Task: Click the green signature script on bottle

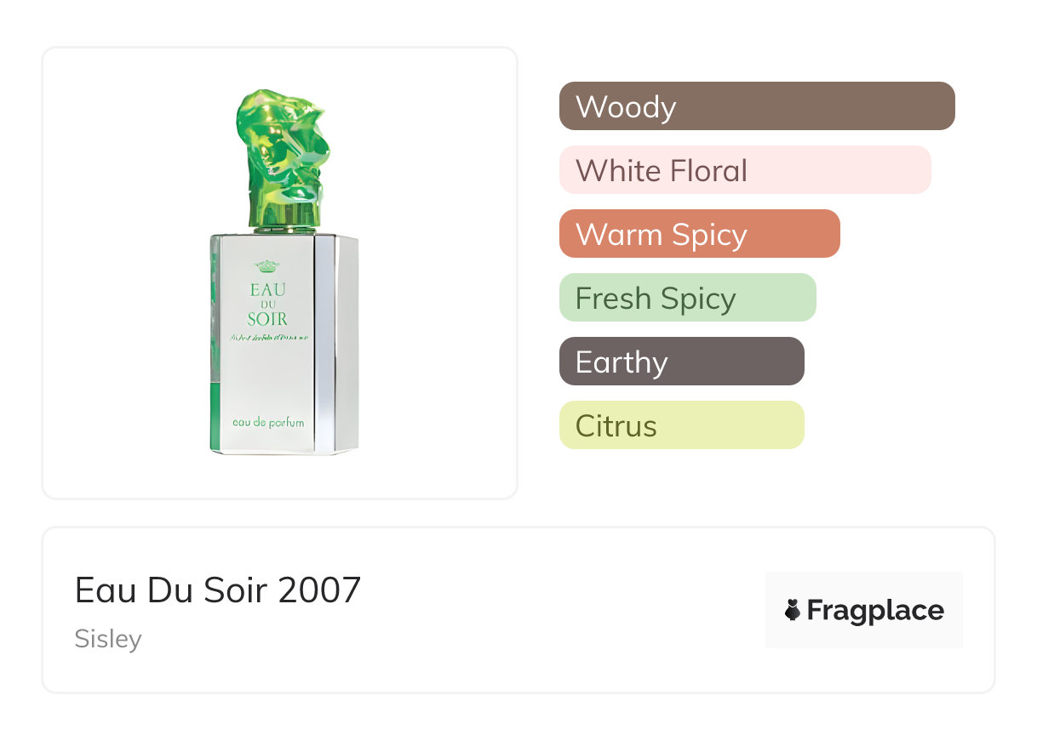Action: 268,339
